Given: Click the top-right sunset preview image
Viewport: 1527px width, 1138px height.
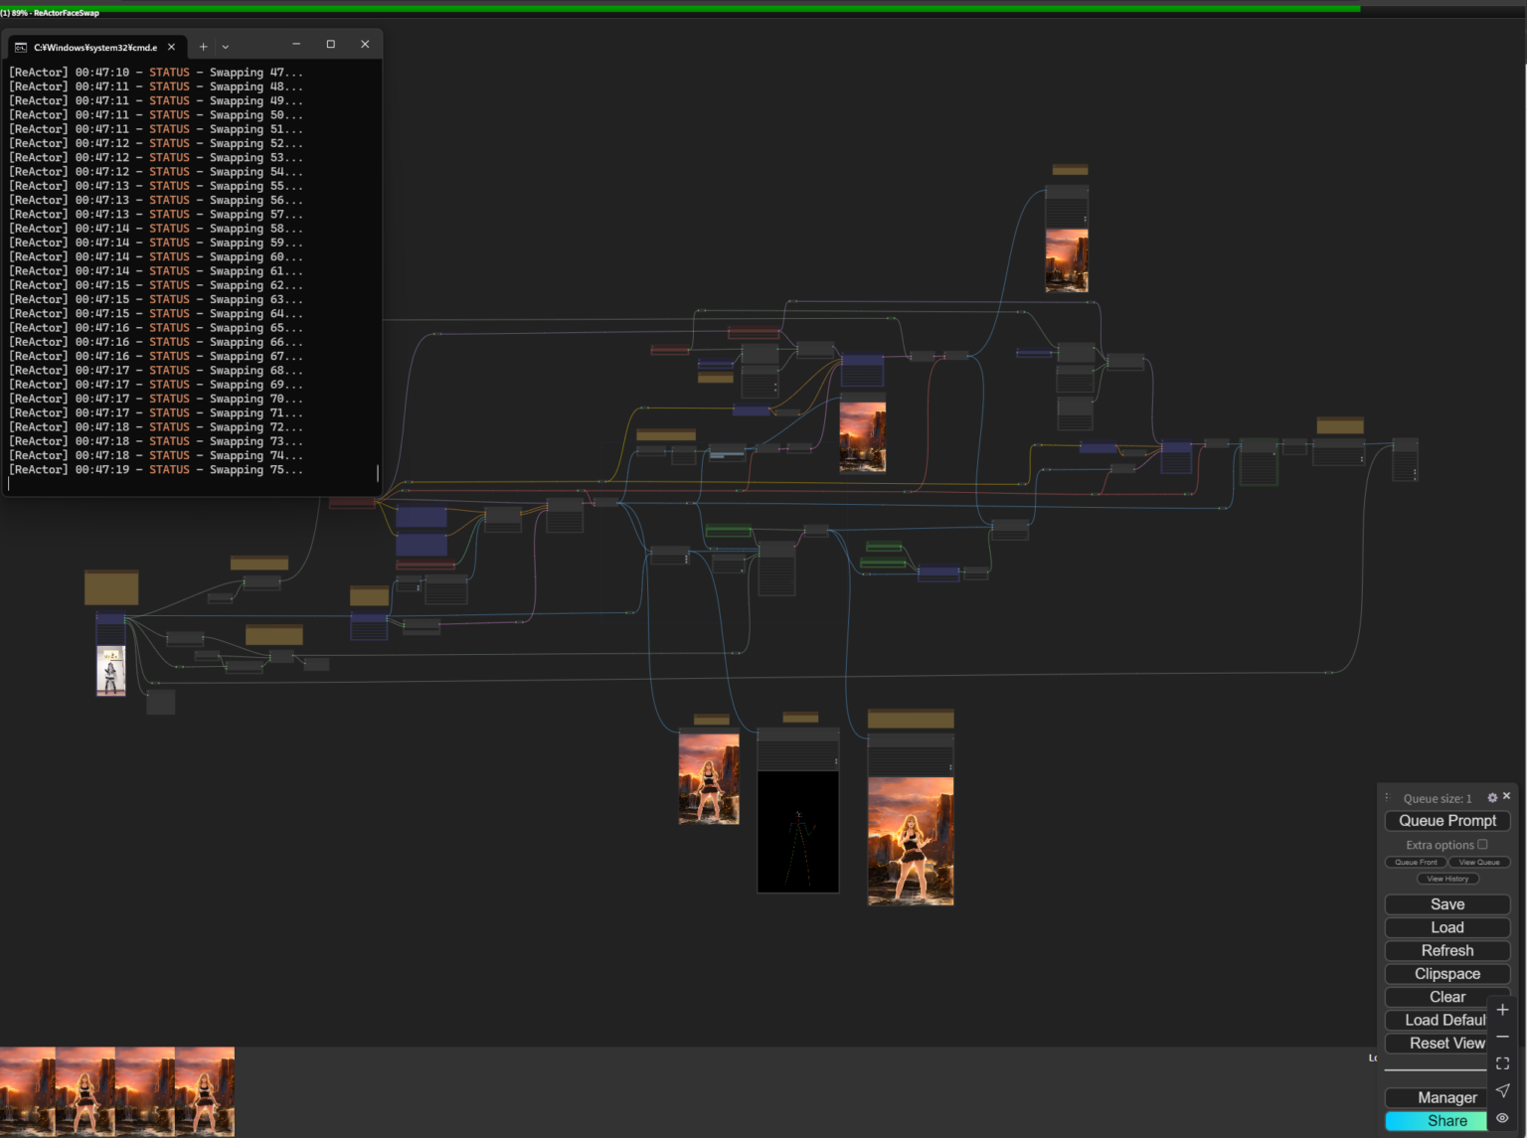Looking at the screenshot, I should [1067, 260].
